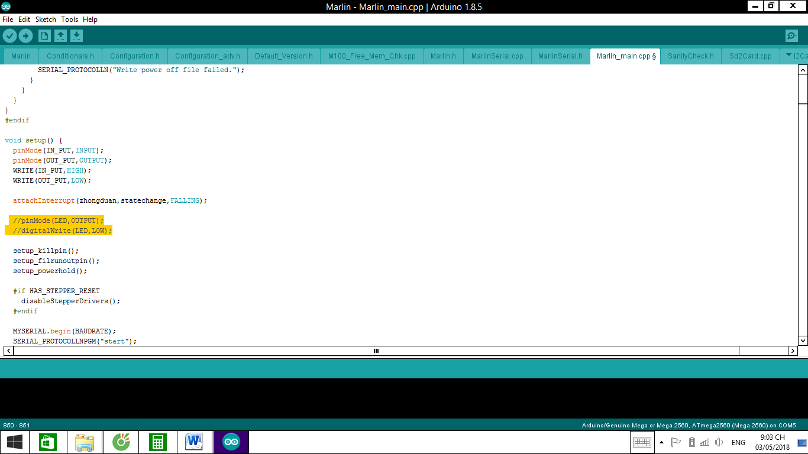808x454 pixels.
Task: Switch to the M100_Free_Mem_Chk.cpp tab
Action: 372,56
